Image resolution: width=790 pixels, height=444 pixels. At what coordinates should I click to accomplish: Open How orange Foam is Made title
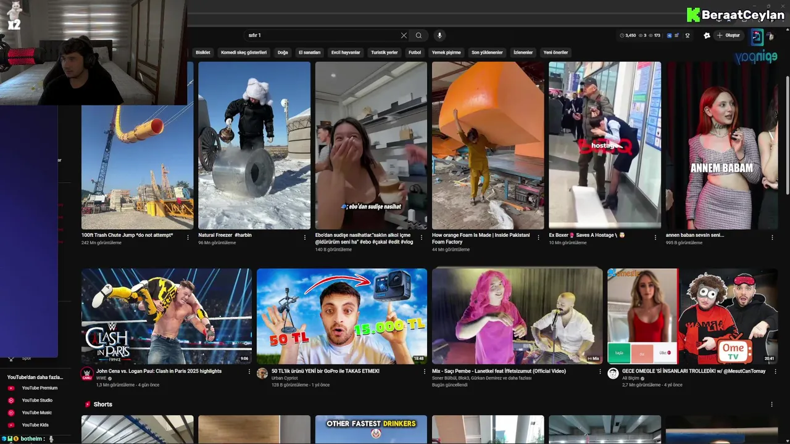(481, 239)
